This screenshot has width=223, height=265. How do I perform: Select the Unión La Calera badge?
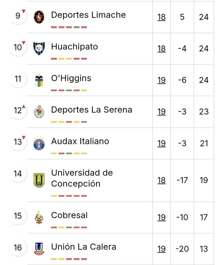click(39, 249)
